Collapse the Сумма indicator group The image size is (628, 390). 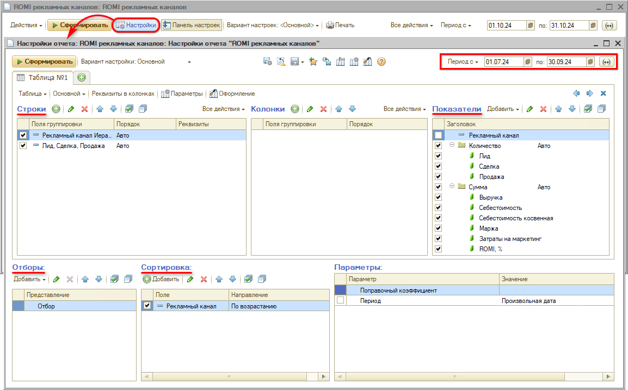pos(452,186)
